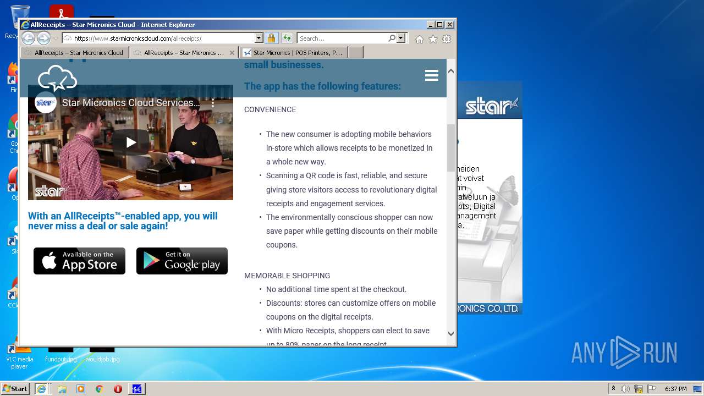
Task: Click the address bar URL field
Action: point(158,38)
